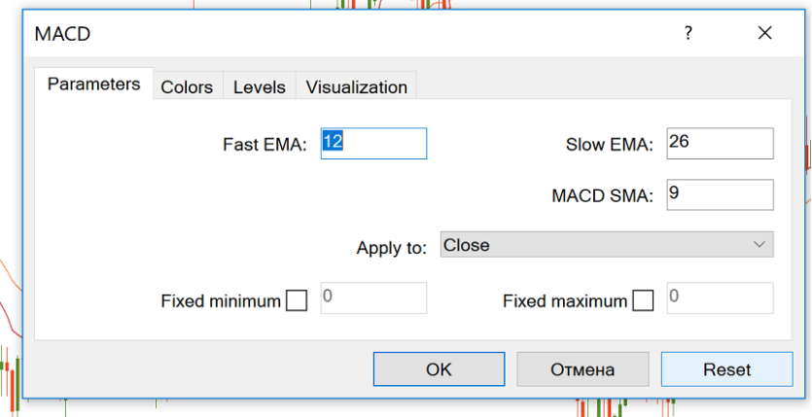Viewport: 812px width, 417px height.
Task: Click the MACD dialog title bar
Action: coord(340,34)
